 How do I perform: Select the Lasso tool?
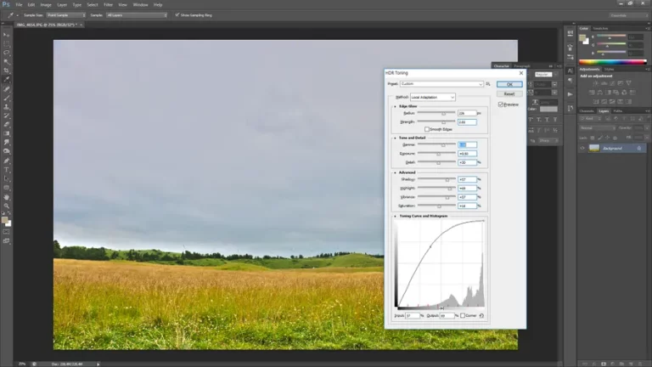[7, 53]
